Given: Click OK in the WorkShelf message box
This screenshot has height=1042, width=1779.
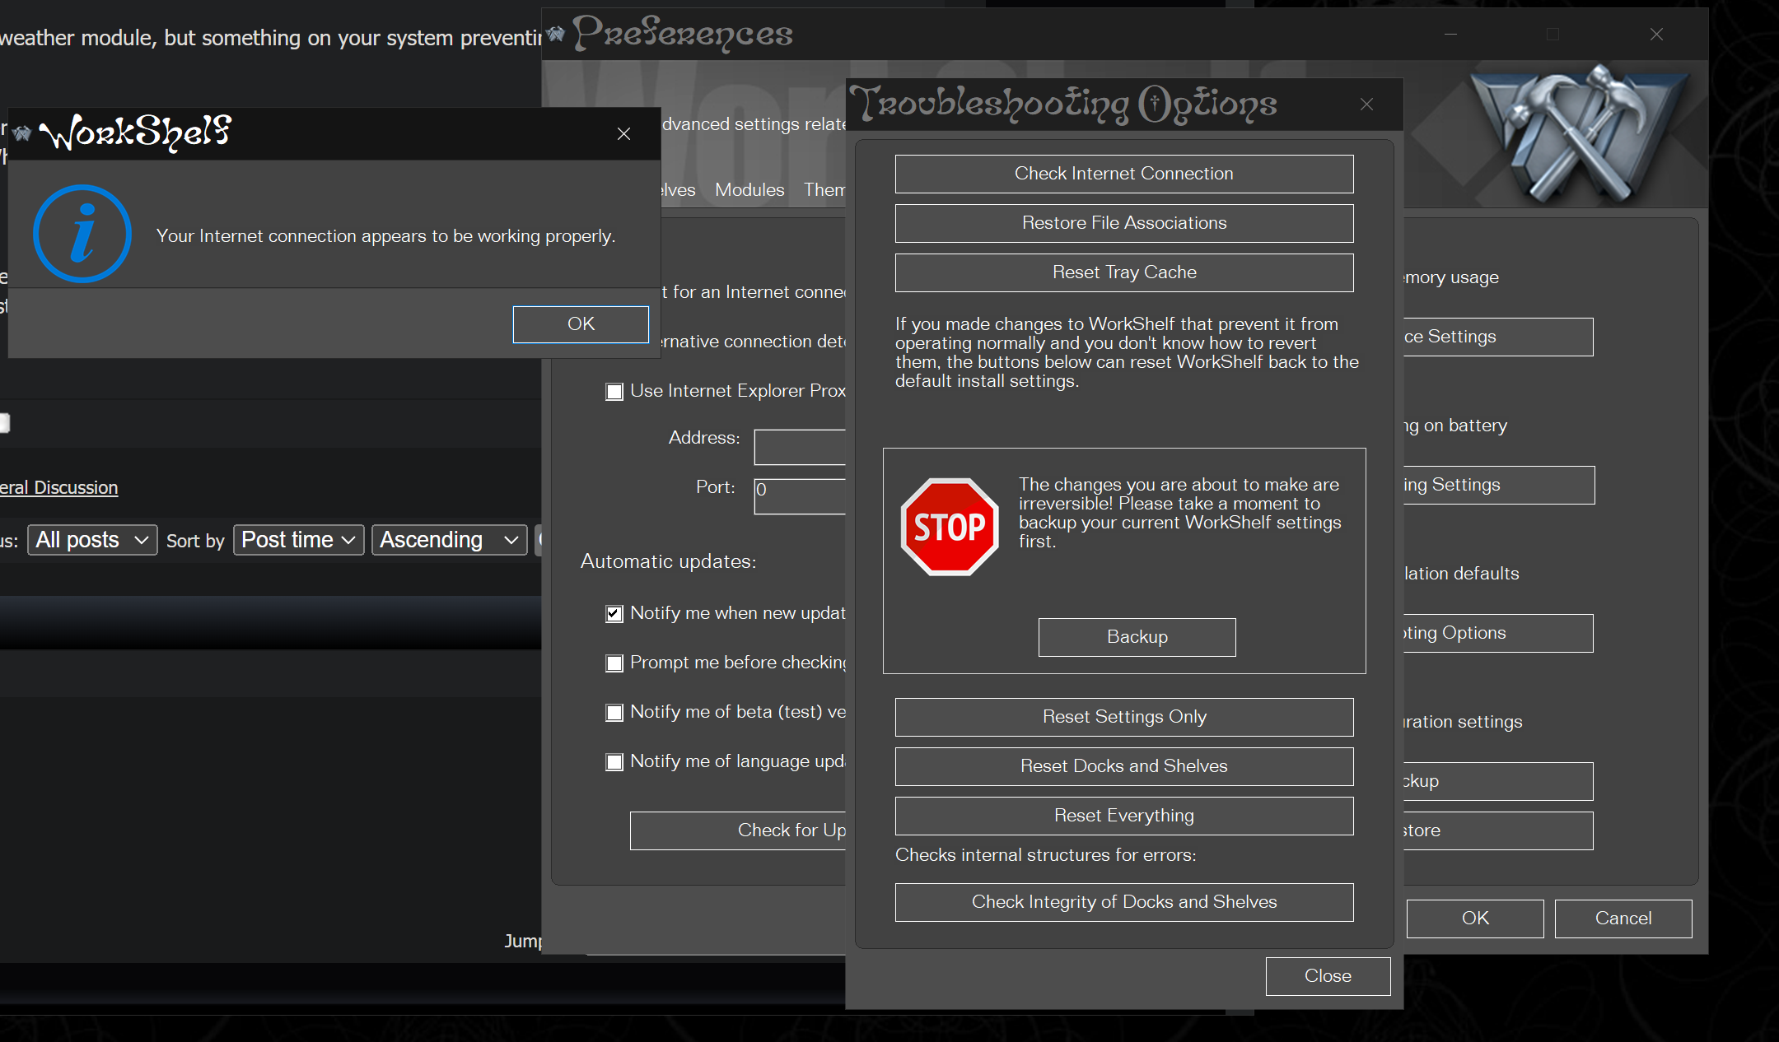Looking at the screenshot, I should 581,324.
